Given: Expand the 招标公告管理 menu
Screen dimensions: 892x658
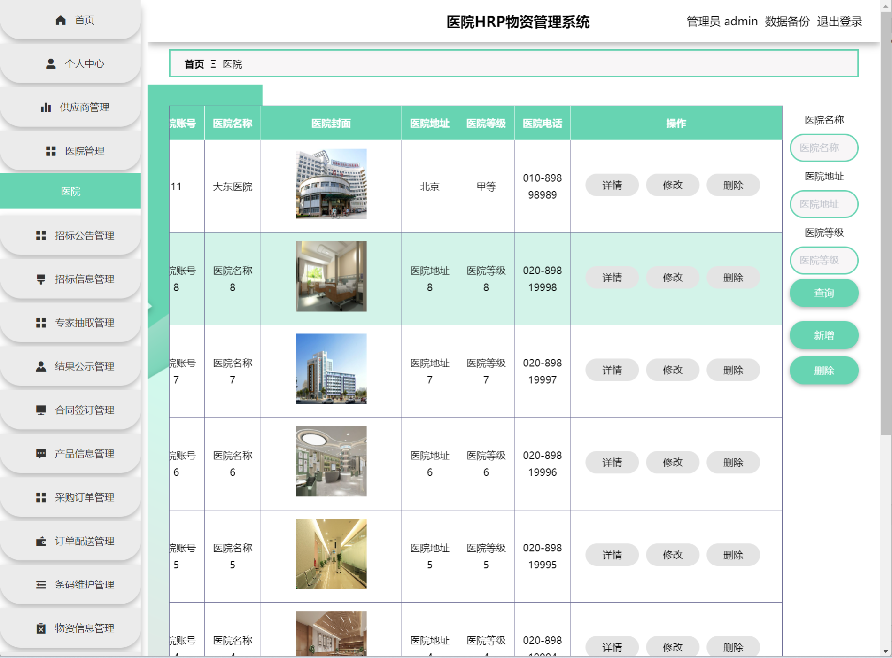Looking at the screenshot, I should (70, 236).
